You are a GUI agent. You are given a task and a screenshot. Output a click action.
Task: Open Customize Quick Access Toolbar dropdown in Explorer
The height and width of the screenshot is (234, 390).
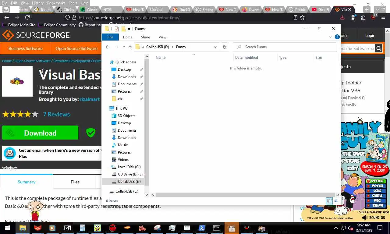tap(129, 29)
